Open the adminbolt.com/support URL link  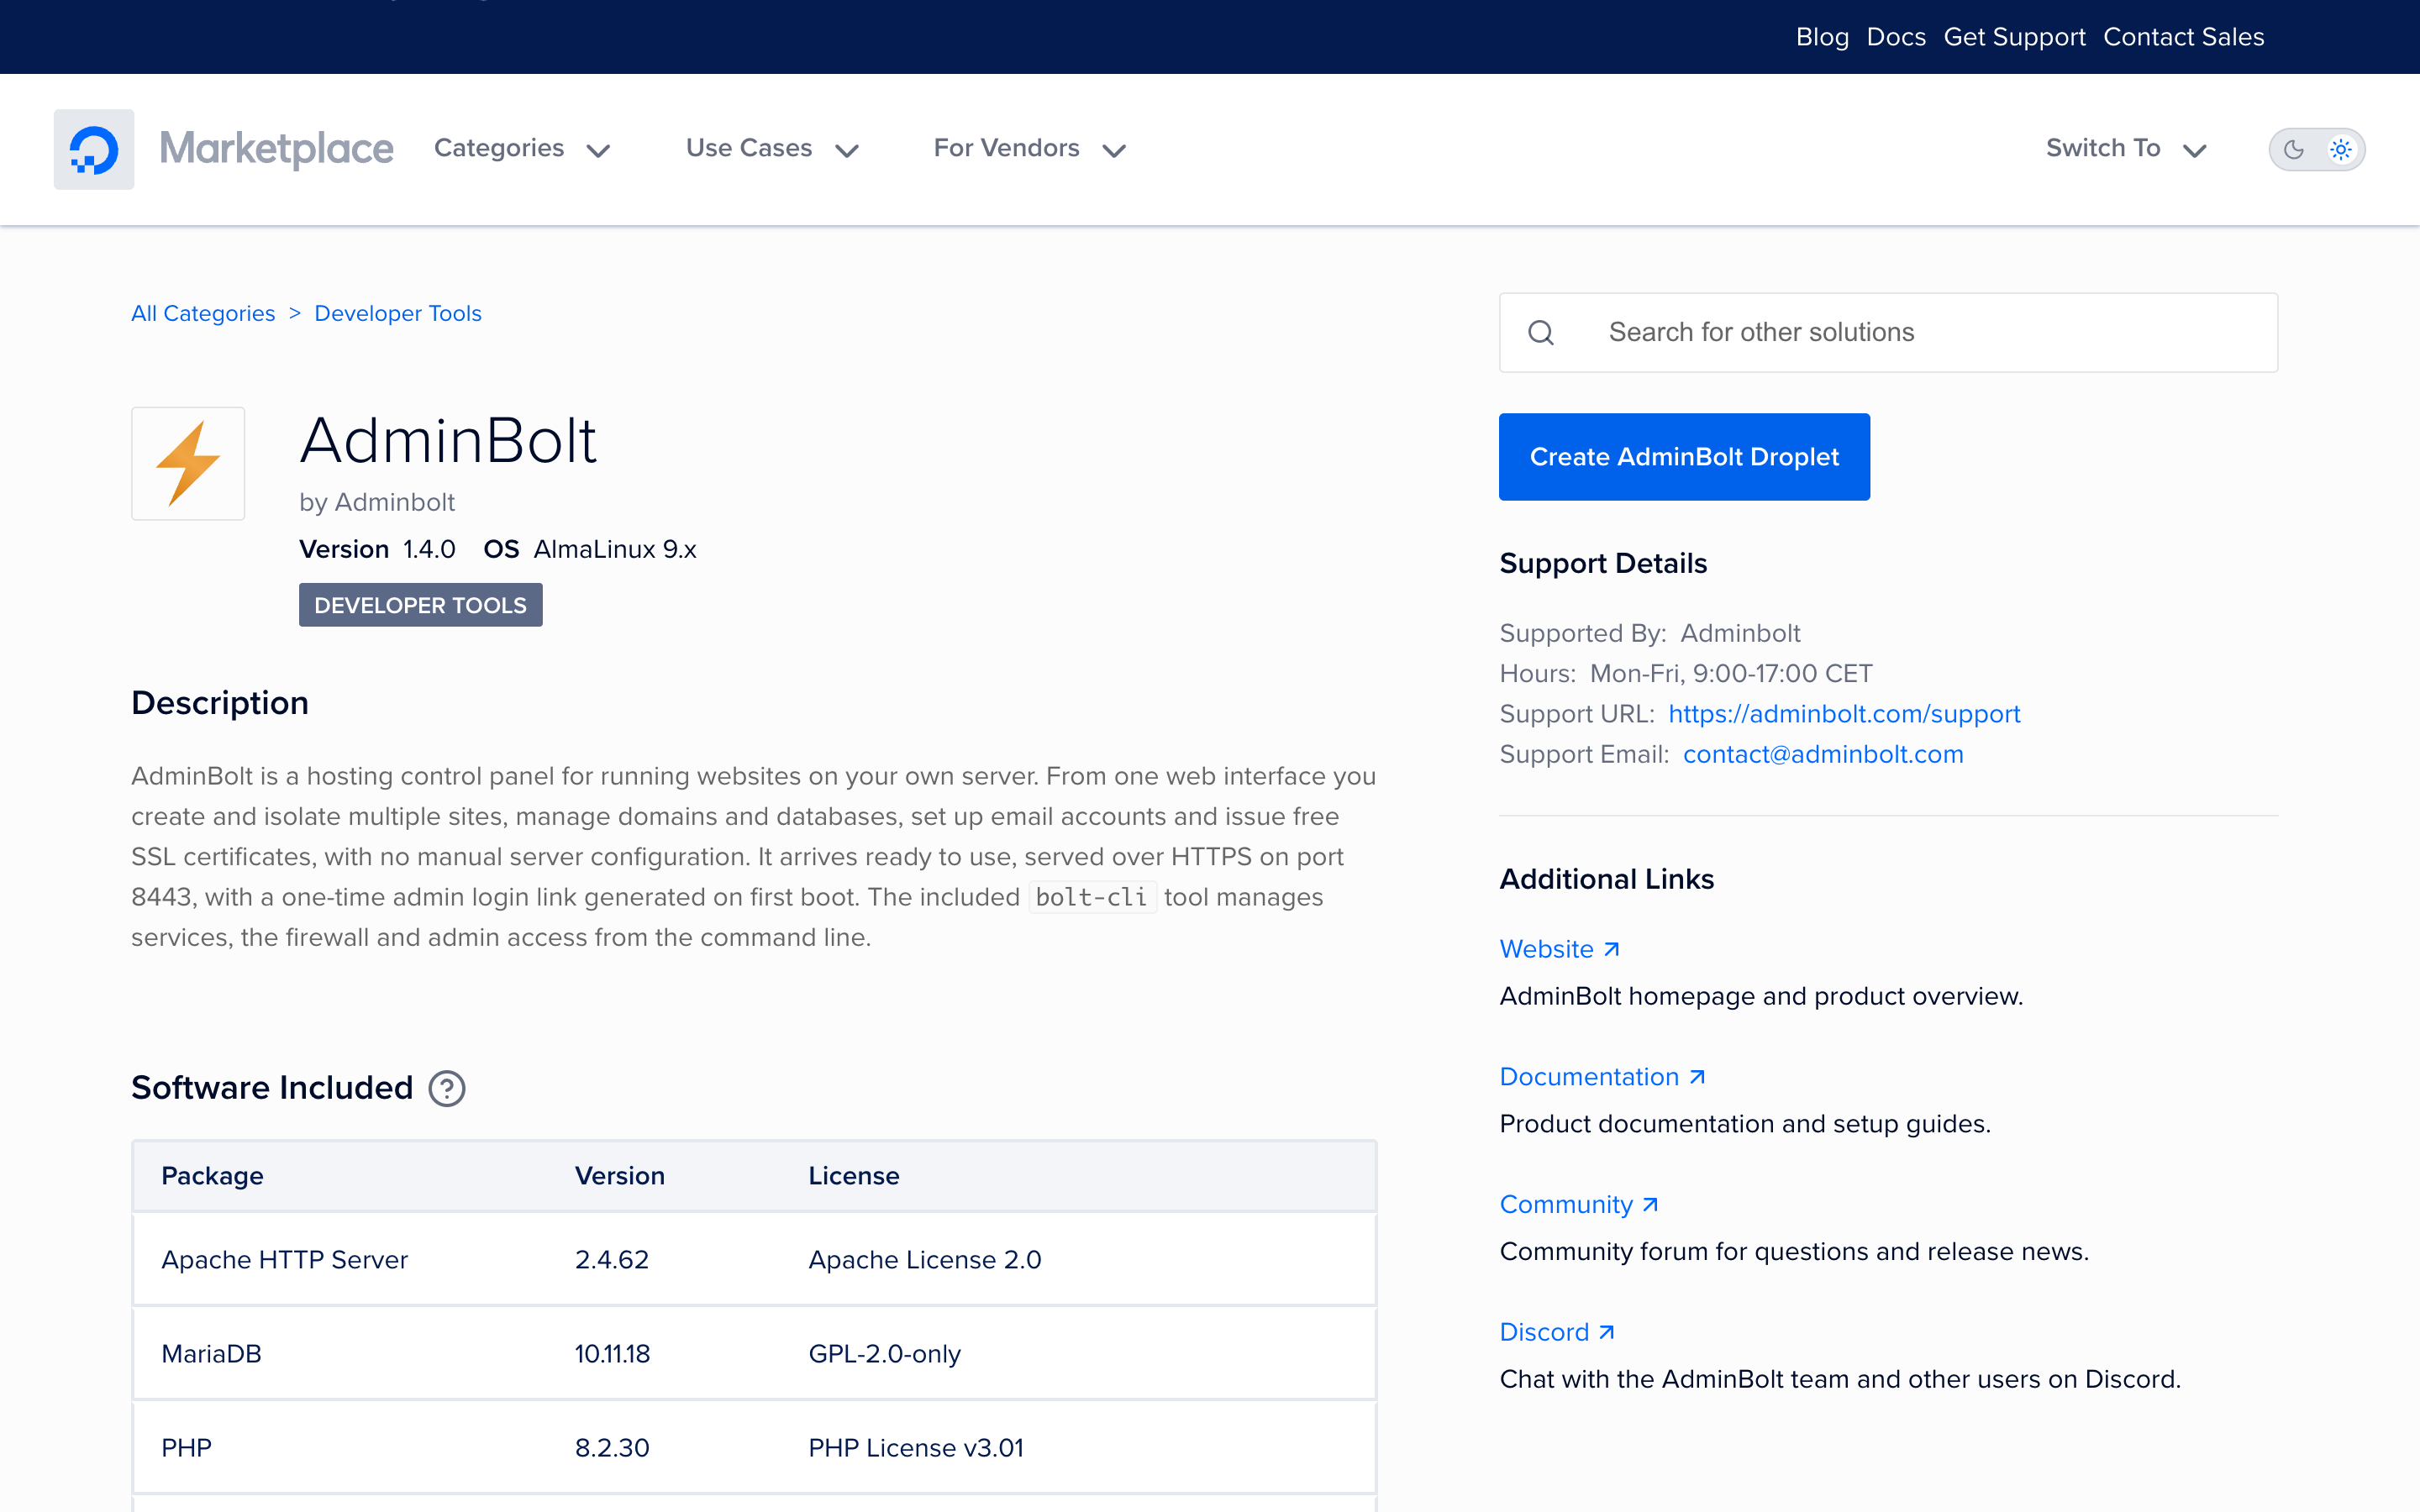pyautogui.click(x=1844, y=714)
